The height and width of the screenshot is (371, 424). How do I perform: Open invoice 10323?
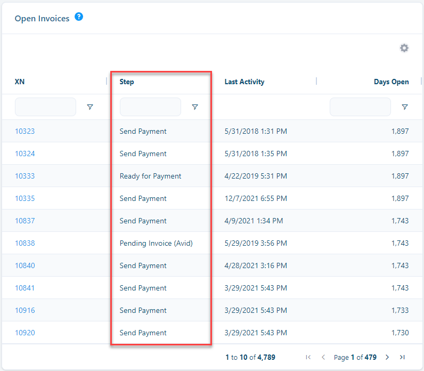(25, 131)
